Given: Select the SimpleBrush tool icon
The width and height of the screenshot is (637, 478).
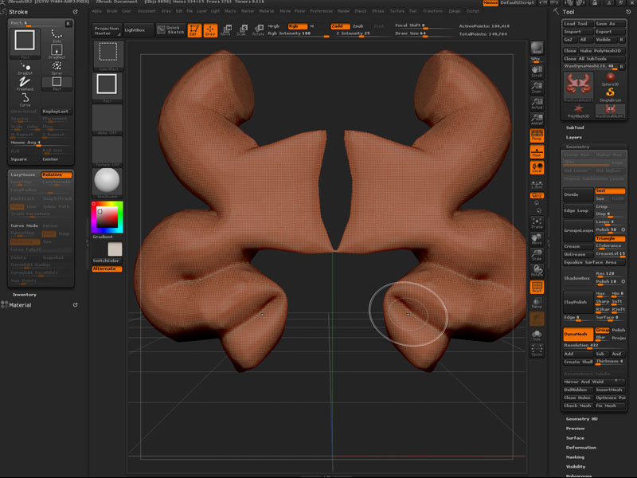Looking at the screenshot, I should pyautogui.click(x=610, y=95).
